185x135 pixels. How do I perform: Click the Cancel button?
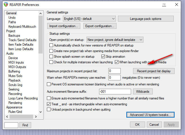pyautogui.click(x=154, y=125)
